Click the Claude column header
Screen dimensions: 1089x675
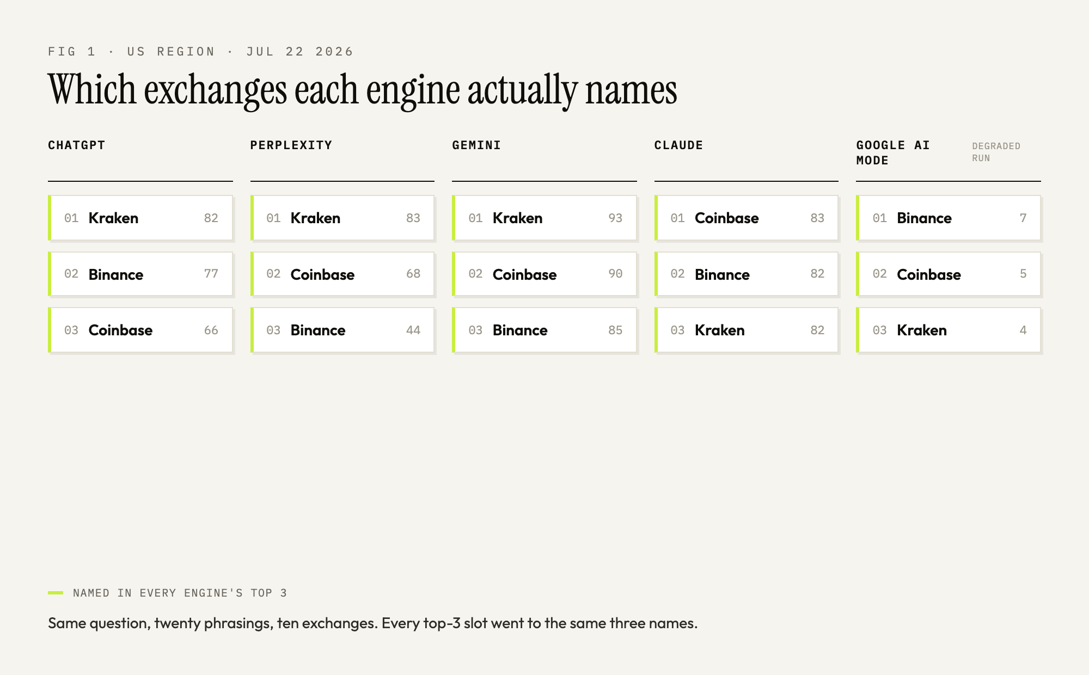point(678,145)
